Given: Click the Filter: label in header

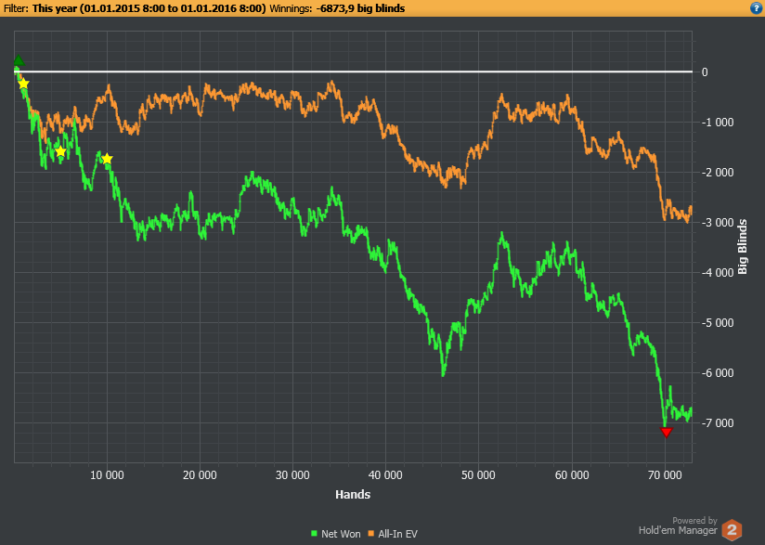Looking at the screenshot, I should point(16,8).
